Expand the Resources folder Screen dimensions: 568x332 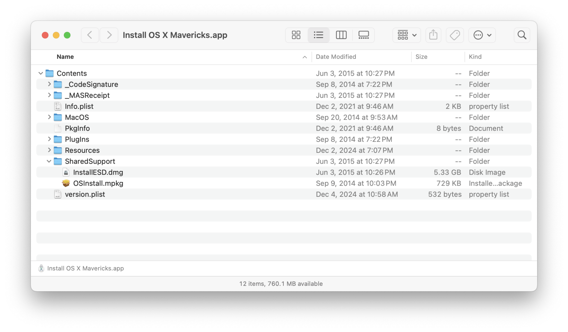[49, 150]
